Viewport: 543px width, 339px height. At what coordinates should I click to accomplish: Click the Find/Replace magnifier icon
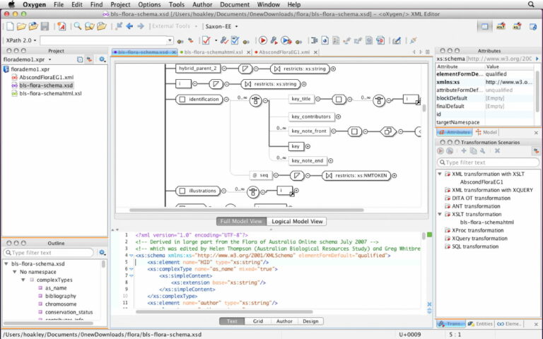78,26
